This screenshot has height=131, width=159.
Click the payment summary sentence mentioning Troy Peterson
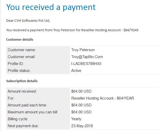click(x=72, y=30)
